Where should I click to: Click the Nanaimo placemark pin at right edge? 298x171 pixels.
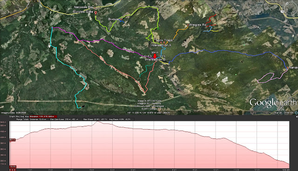[x=288, y=67]
